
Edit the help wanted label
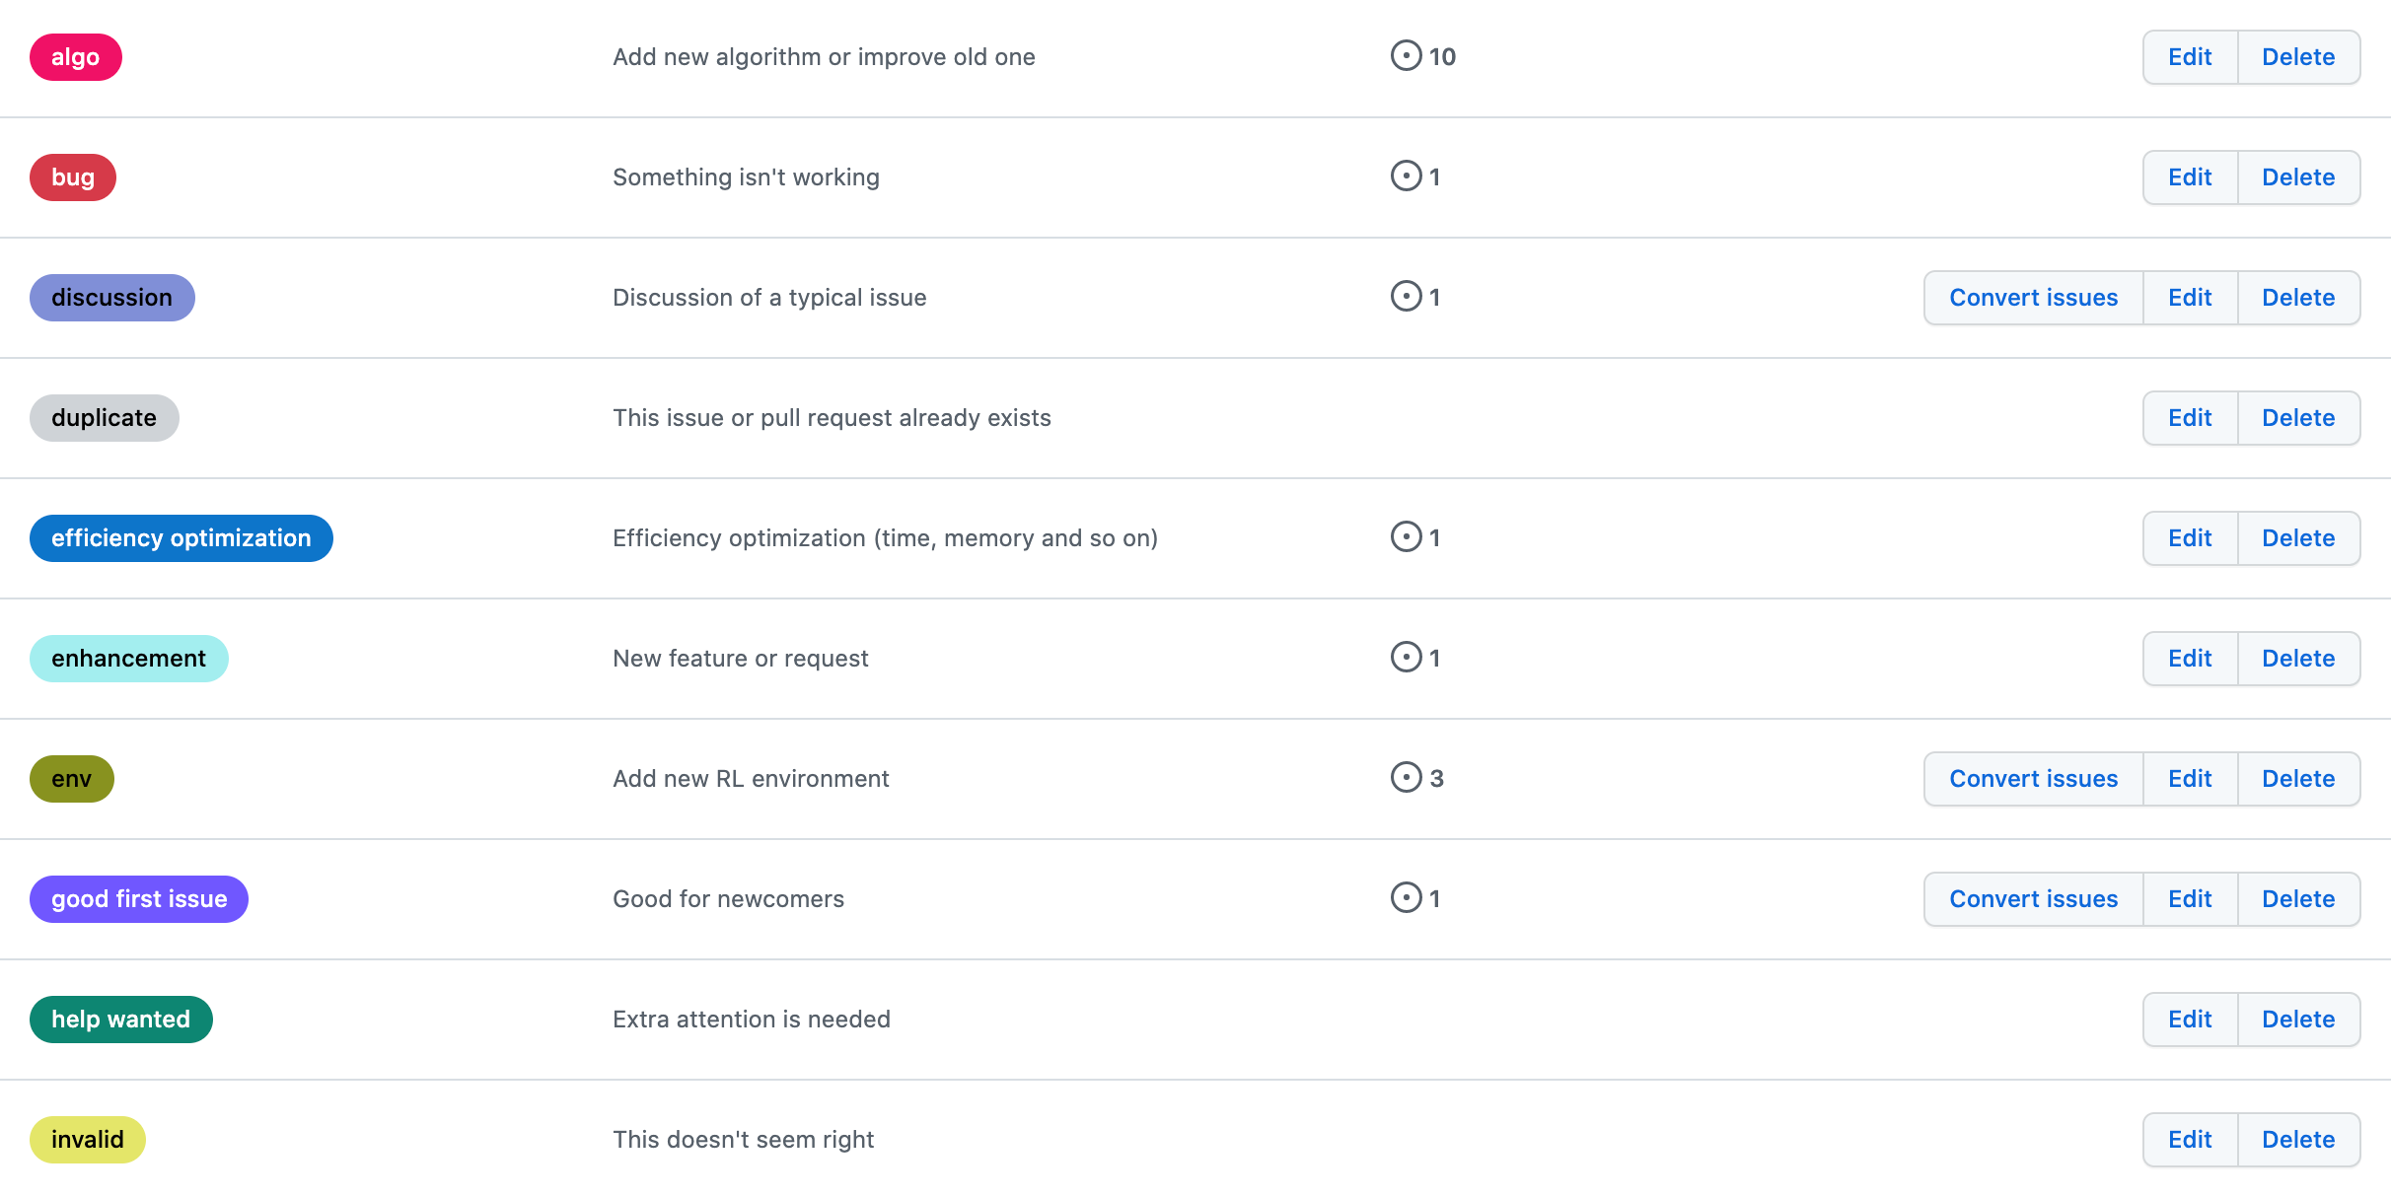coord(2189,1020)
